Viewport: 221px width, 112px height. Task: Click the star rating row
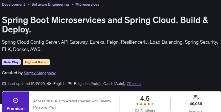(145, 104)
